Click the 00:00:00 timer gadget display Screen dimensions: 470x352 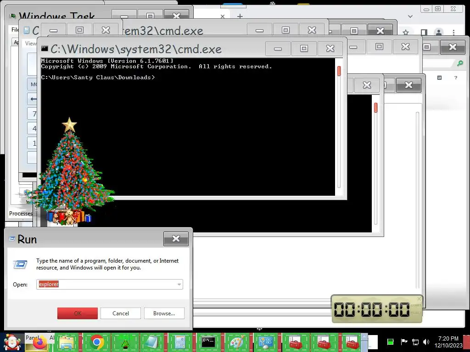tap(371, 309)
